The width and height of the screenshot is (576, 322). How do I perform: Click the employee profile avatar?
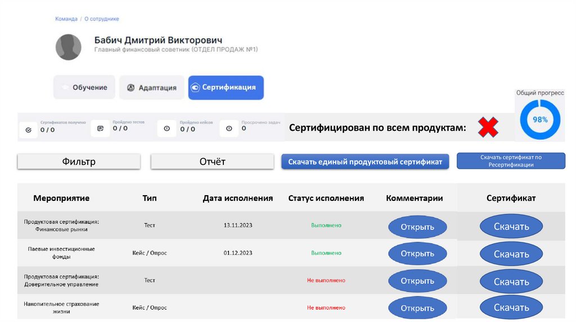(68, 47)
